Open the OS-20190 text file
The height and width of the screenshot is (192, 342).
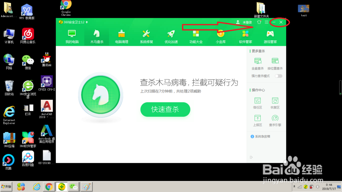pos(47,157)
